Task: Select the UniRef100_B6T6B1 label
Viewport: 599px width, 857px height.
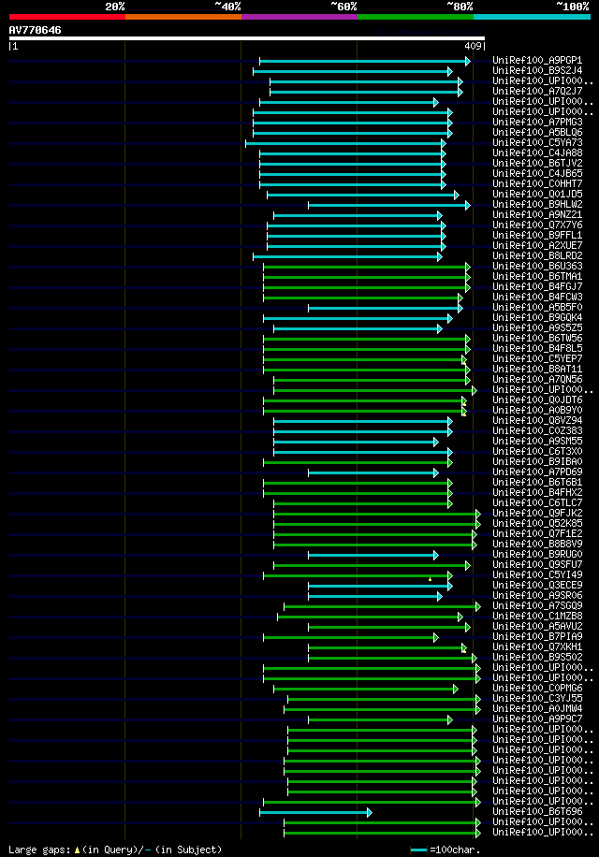Action: point(537,483)
